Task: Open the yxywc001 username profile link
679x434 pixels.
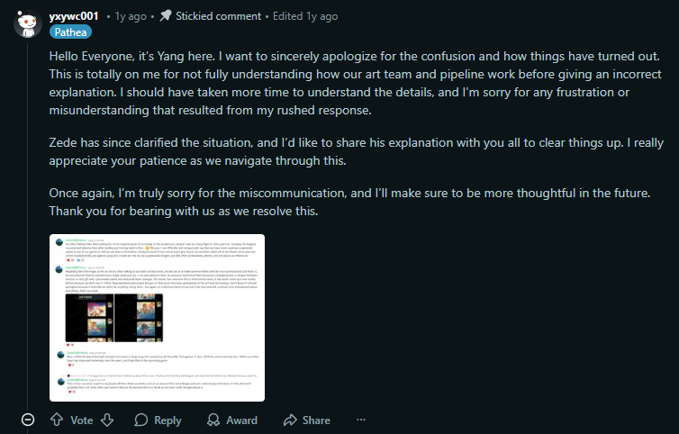Action: coord(74,15)
